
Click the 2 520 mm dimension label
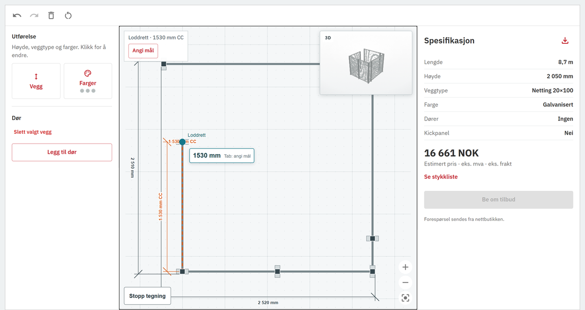pyautogui.click(x=268, y=303)
